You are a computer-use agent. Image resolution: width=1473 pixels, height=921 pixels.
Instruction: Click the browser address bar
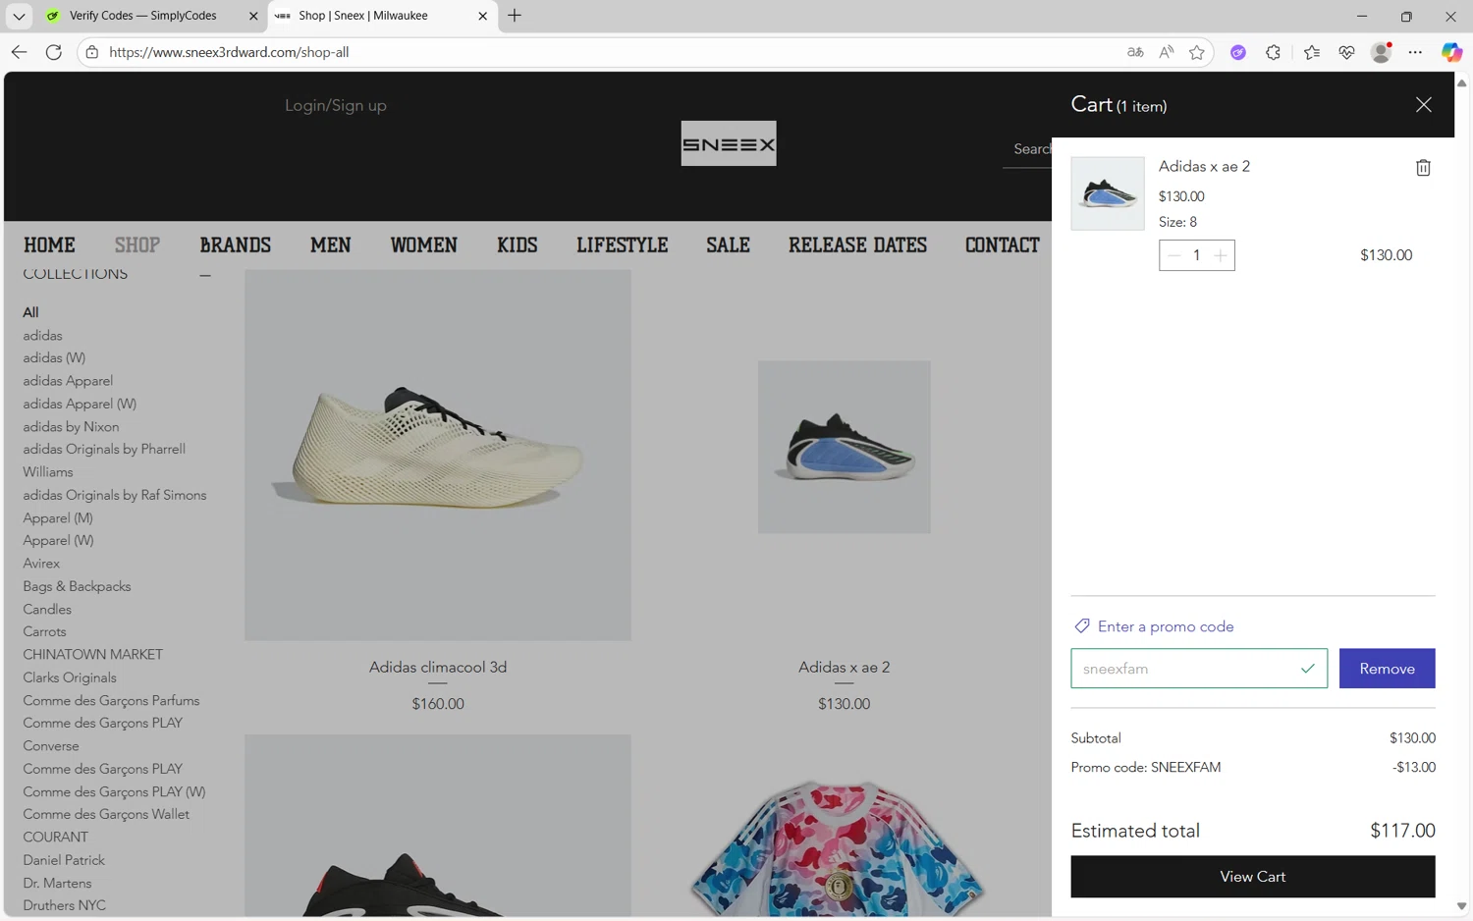coord(609,52)
